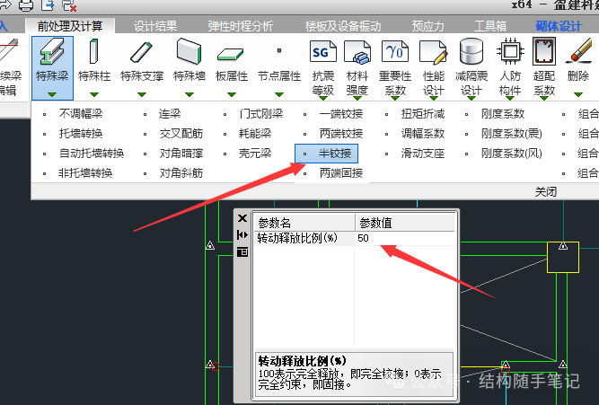Expand the 特殊梁 dropdown arrow
Screen dimensions: 599x405
[52, 94]
